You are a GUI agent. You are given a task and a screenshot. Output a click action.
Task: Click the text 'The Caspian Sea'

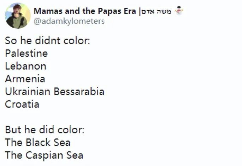[x=44, y=155]
